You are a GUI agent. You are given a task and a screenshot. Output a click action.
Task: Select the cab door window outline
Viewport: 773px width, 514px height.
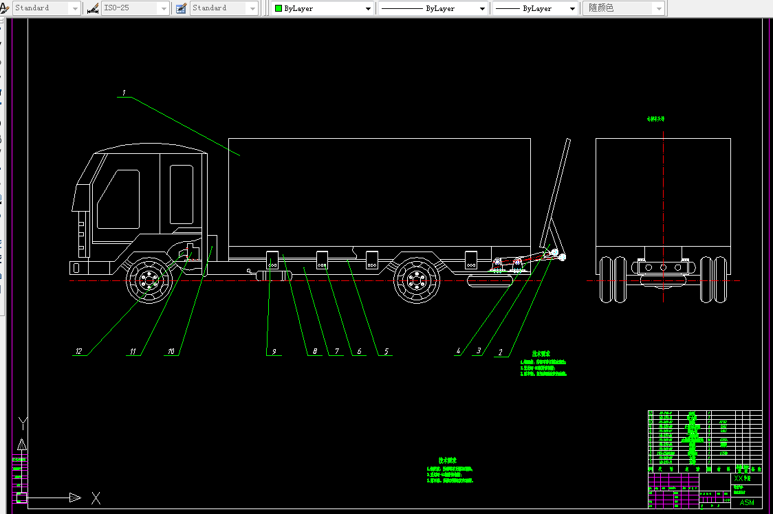tap(118, 199)
